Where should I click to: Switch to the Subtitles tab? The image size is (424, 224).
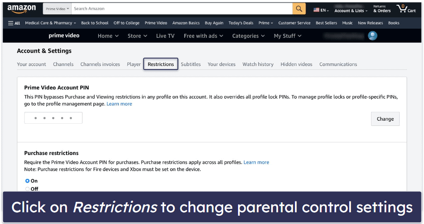[x=191, y=64]
